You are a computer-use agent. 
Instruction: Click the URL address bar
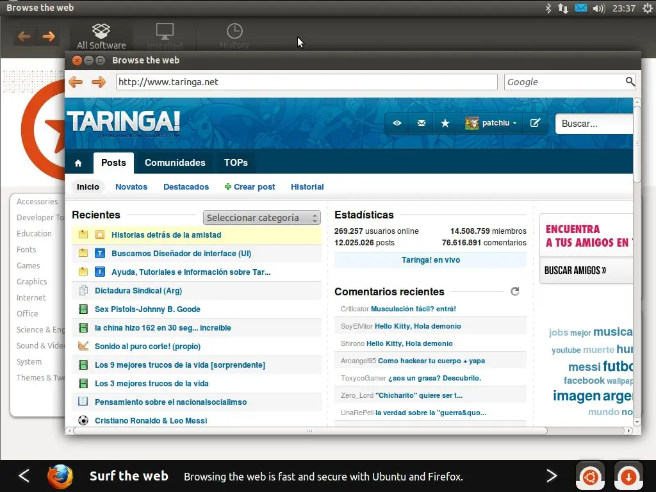(307, 82)
